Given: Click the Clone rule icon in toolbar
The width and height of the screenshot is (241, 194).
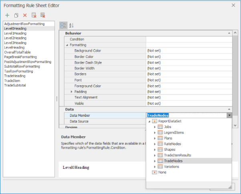Looking at the screenshot, I should [16, 15].
